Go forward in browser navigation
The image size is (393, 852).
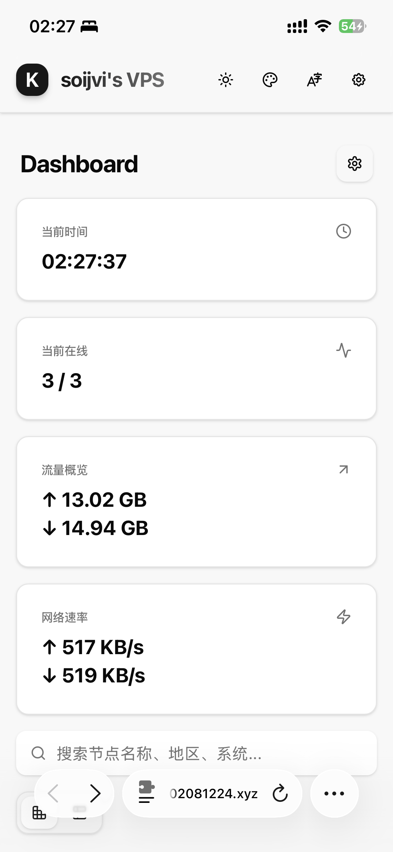95,793
